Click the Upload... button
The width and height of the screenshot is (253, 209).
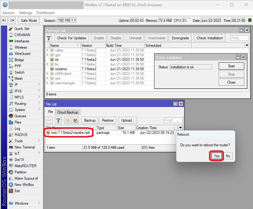click(x=128, y=120)
